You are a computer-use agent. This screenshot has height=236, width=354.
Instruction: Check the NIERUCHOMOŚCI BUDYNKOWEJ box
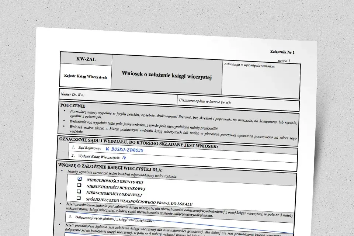79,185
